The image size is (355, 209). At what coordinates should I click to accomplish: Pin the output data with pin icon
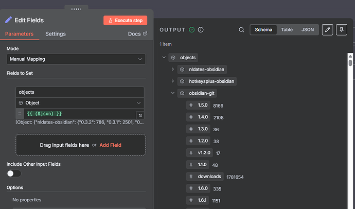pyautogui.click(x=341, y=30)
